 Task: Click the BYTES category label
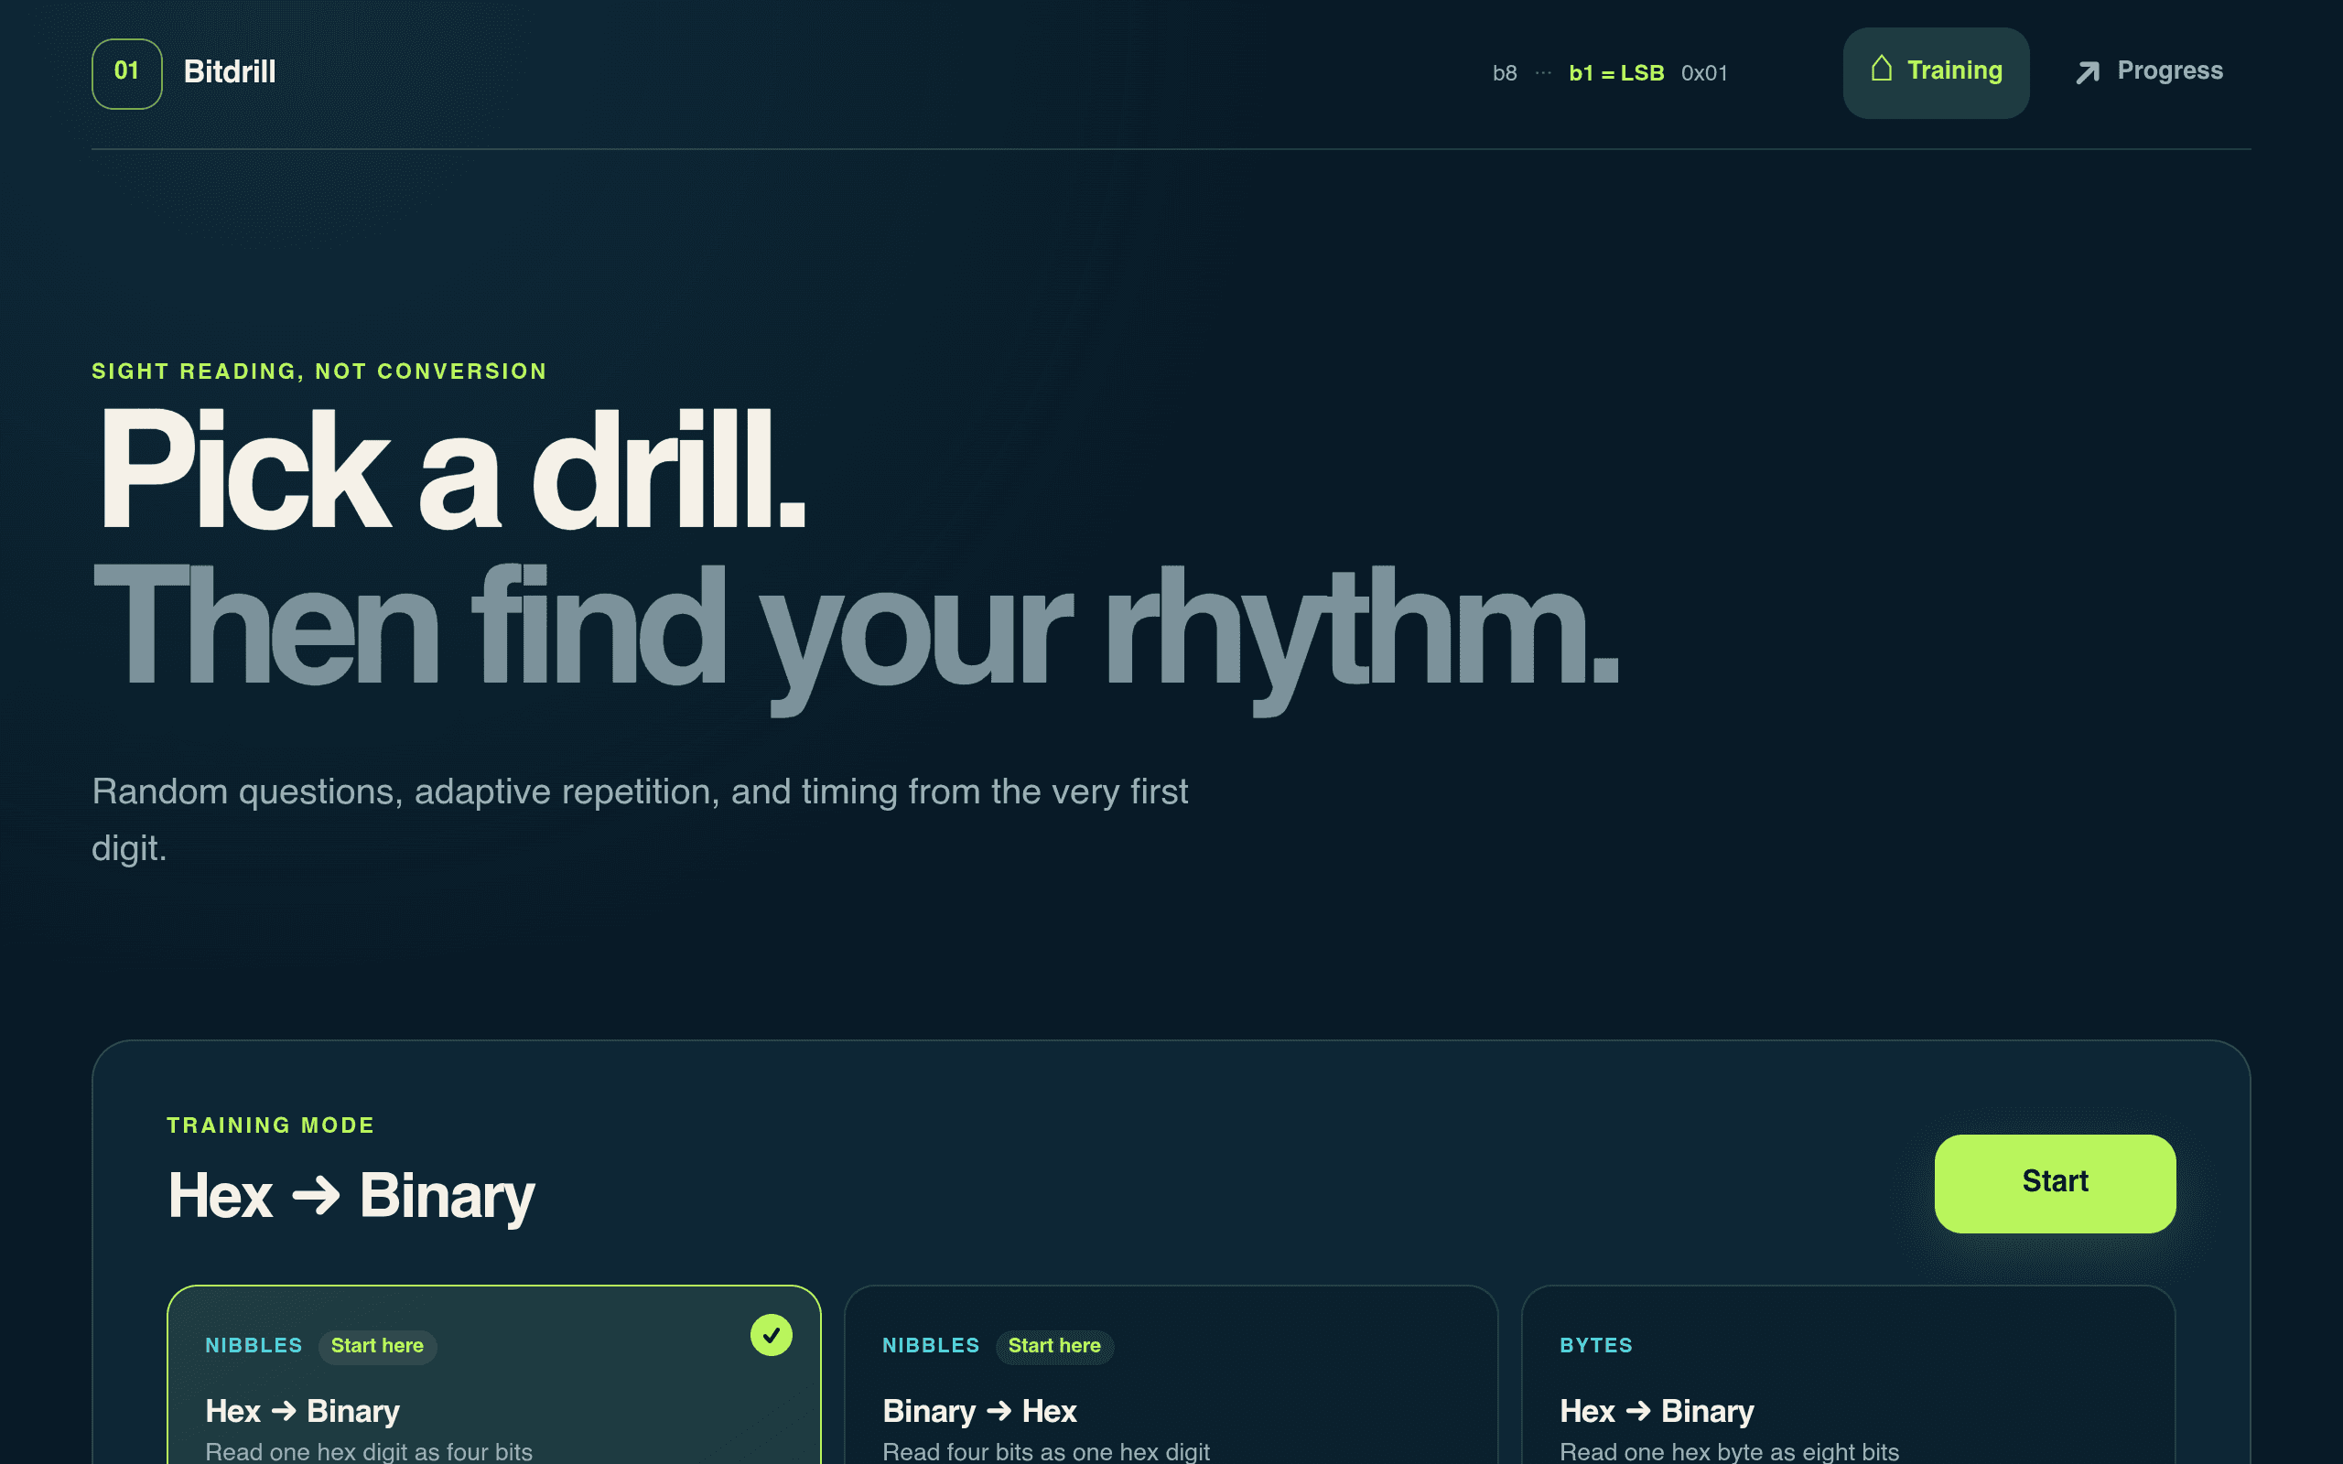pyautogui.click(x=1595, y=1346)
